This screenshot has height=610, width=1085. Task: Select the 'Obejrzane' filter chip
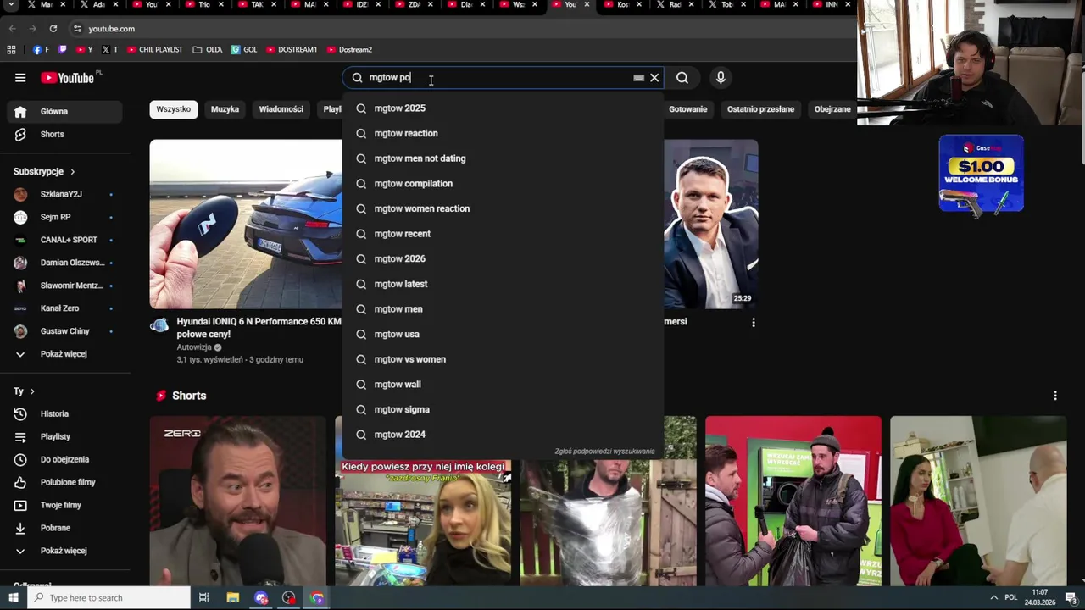point(832,109)
